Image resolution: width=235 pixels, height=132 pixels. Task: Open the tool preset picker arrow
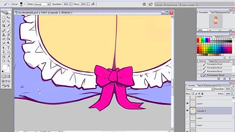coord(9,4)
